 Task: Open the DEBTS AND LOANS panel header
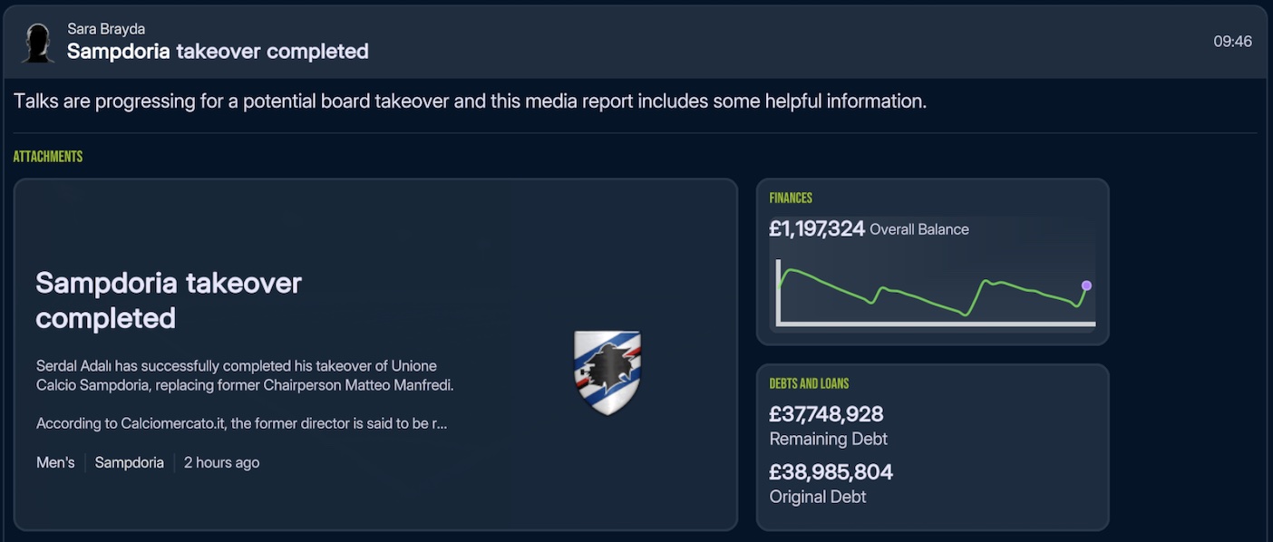[809, 383]
